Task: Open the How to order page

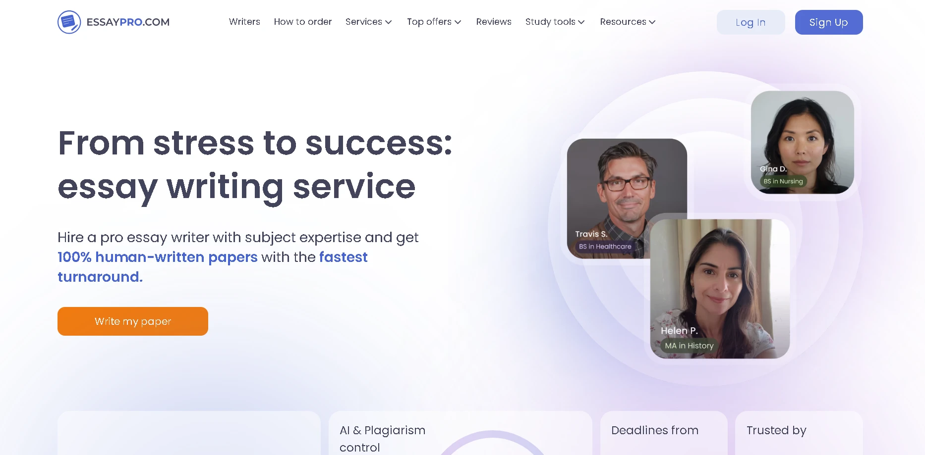Action: pos(302,22)
